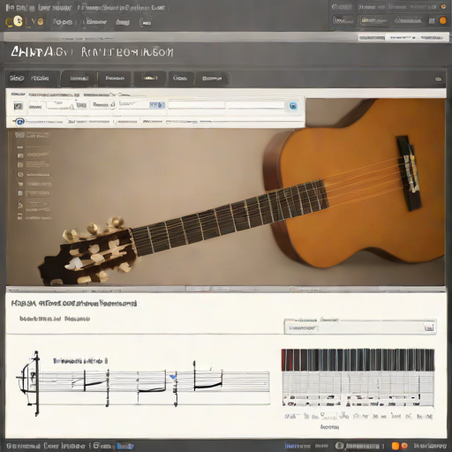452x452 pixels.
Task: Open the dropdown icon ending the lower-right field
Action: pyautogui.click(x=429, y=328)
